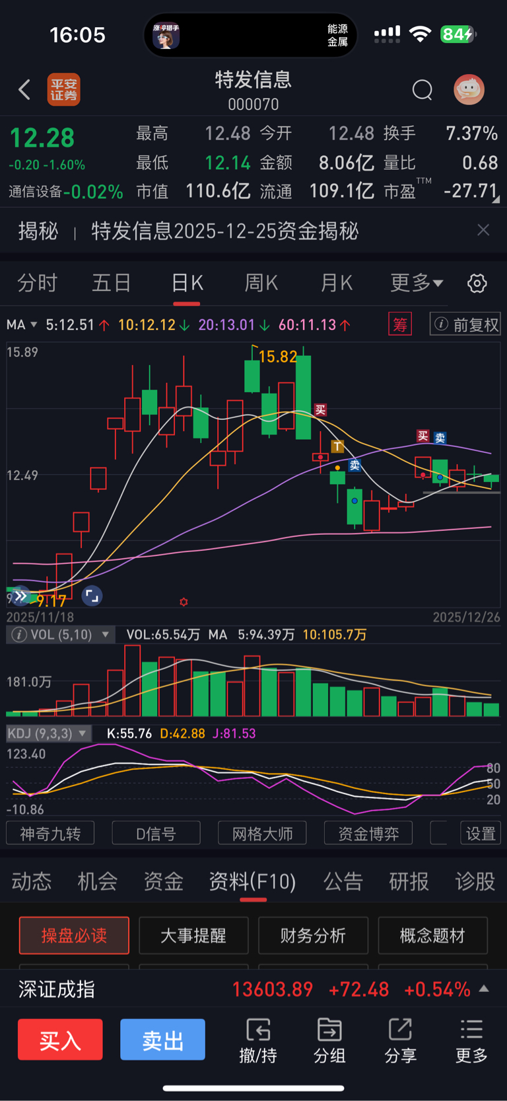Select the 概念题材 sub-tab

pos(432,935)
